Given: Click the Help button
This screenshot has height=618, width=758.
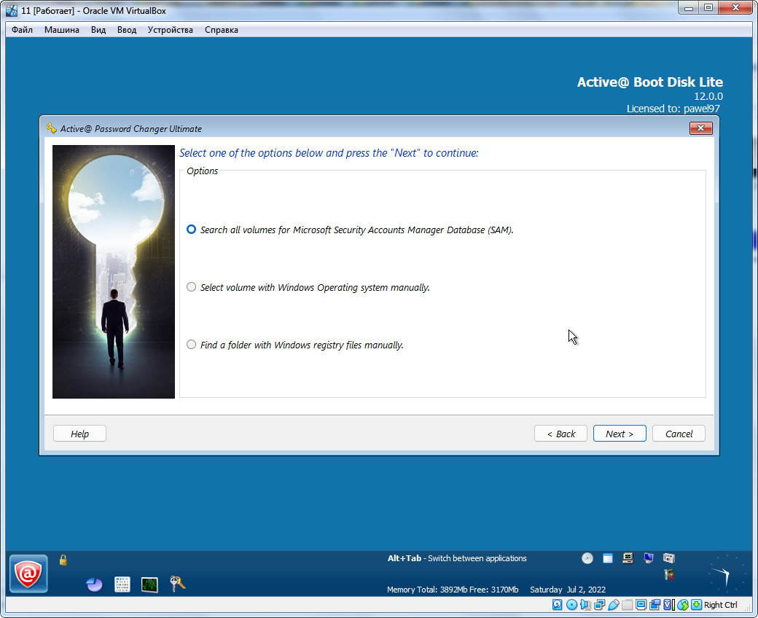Looking at the screenshot, I should [79, 434].
